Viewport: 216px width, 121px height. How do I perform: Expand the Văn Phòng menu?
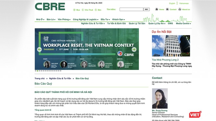pos(64,19)
